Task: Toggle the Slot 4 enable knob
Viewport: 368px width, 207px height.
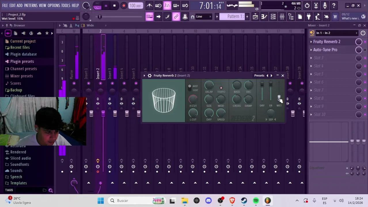Action: click(x=358, y=66)
